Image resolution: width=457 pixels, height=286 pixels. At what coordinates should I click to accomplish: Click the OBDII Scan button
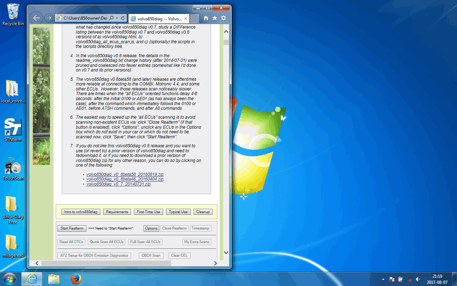pos(151,256)
